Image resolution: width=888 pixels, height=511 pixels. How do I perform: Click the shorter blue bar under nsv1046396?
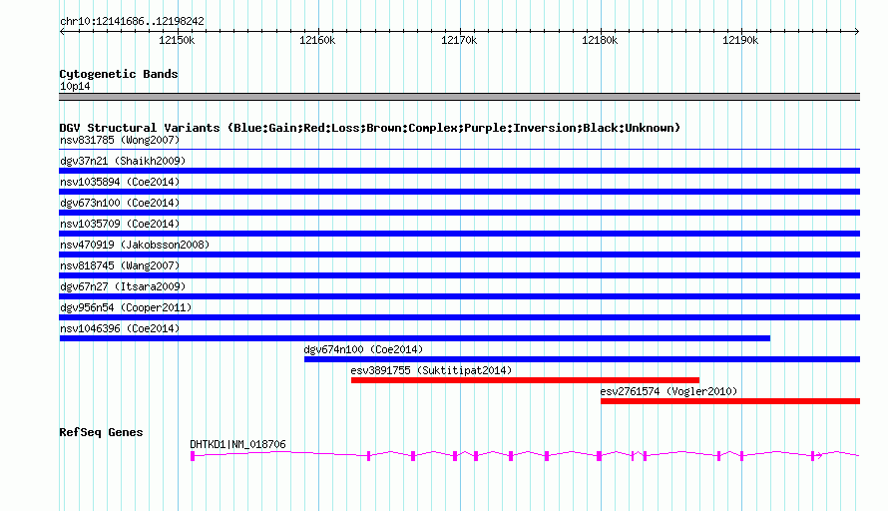click(x=414, y=338)
